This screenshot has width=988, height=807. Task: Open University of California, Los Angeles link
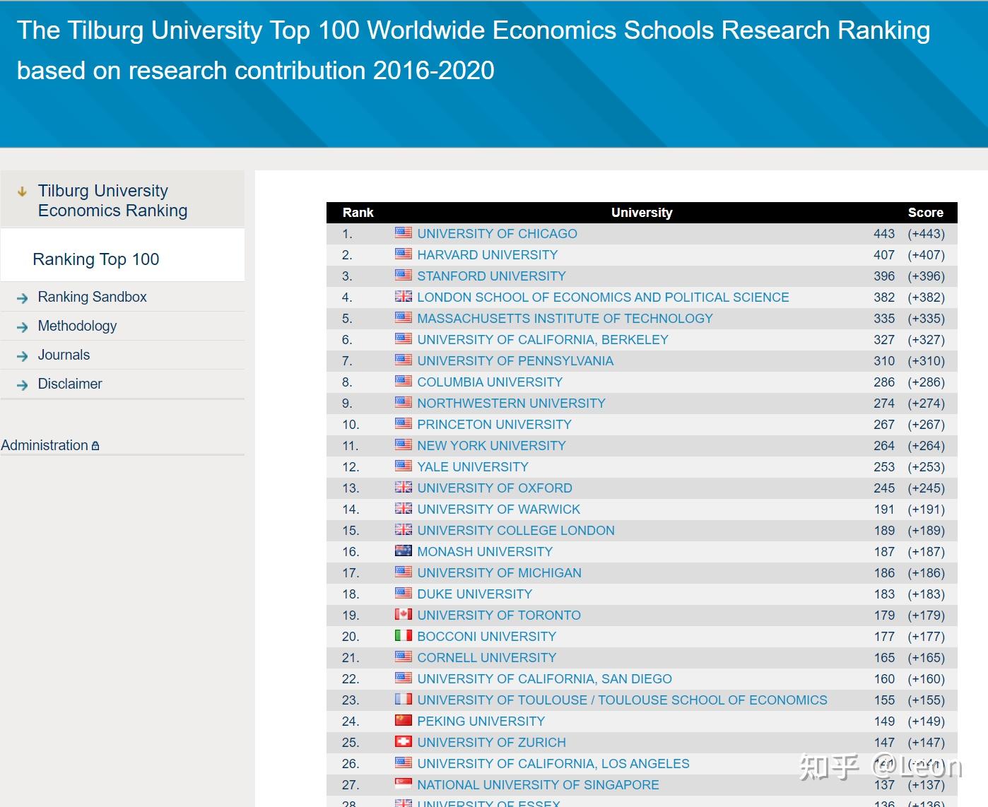pos(553,764)
